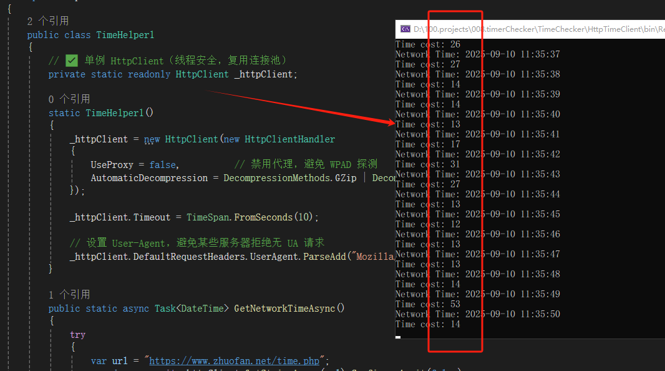665x371 pixels.
Task: Click the User-Agent comment line
Action: [x=197, y=243]
